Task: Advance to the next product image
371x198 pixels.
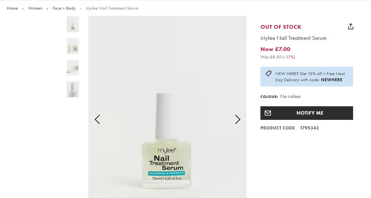Action: (238, 119)
